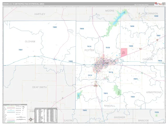The height and width of the screenshot is (126, 168).
Task: Click the BRISCOE county label
Action: 144,121
